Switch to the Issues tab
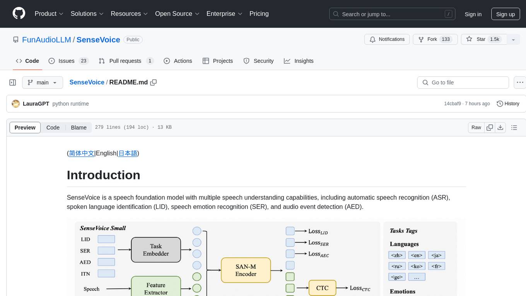This screenshot has width=526, height=296. click(x=68, y=61)
